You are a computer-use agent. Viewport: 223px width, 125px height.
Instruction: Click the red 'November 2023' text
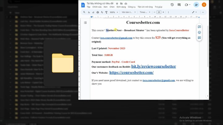point(116,48)
